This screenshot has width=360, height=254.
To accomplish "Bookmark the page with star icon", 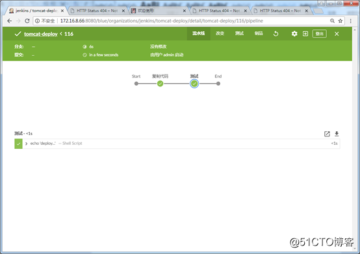I will tap(341, 21).
